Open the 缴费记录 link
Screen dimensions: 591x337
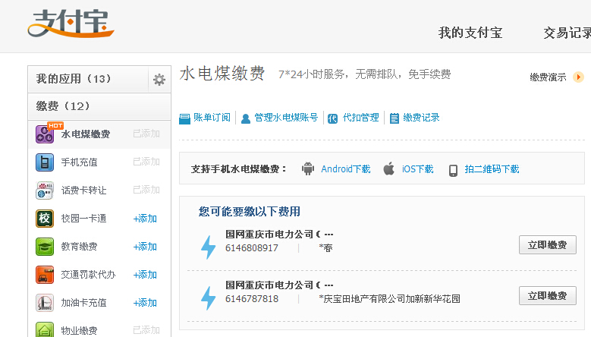[421, 118]
